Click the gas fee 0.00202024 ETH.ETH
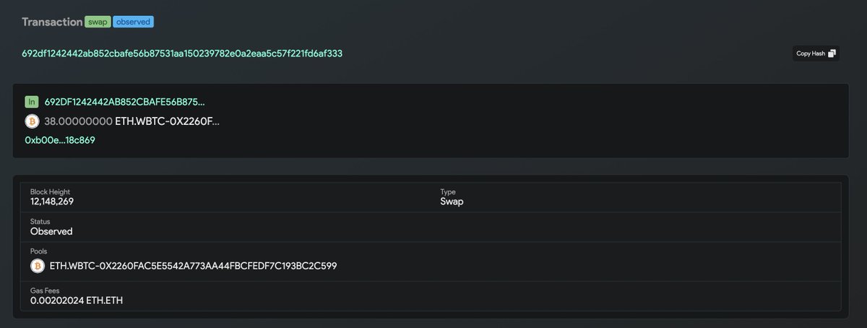 point(77,299)
